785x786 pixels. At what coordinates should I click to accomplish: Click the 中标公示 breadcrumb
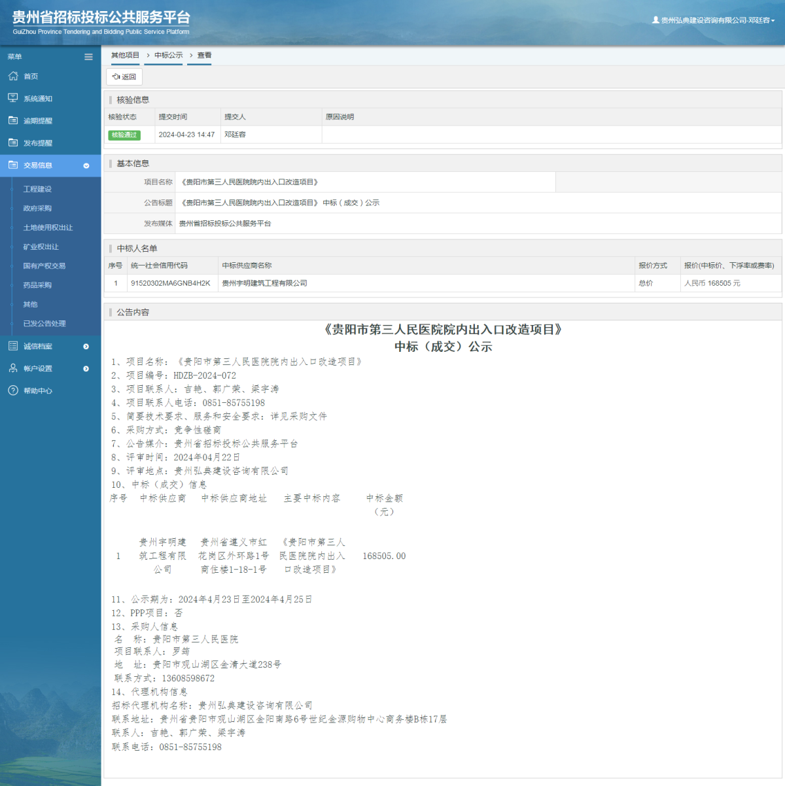pyautogui.click(x=169, y=56)
